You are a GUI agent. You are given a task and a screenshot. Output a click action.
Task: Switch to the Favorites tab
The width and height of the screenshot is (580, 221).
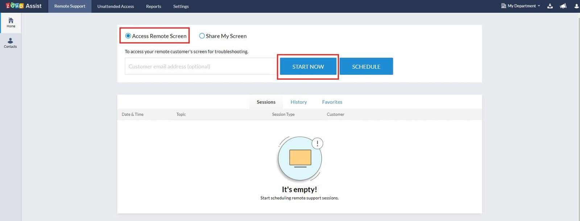click(332, 102)
